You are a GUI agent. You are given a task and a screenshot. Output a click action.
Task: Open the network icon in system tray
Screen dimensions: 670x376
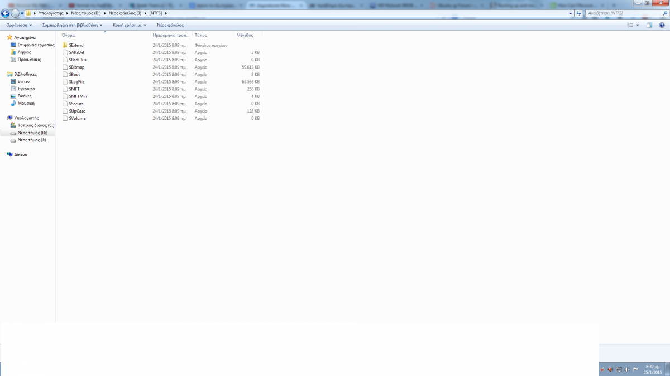(x=619, y=369)
